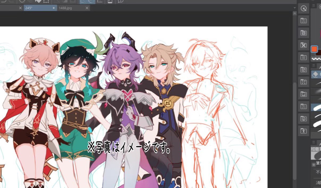Viewport: 321px width, 188px height.
Task: Open the grid material folder under Quick Access
Action: pyautogui.click(x=303, y=21)
